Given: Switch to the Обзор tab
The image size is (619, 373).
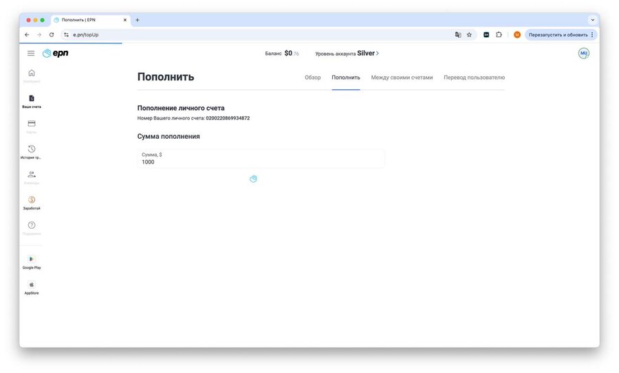Looking at the screenshot, I should [313, 78].
